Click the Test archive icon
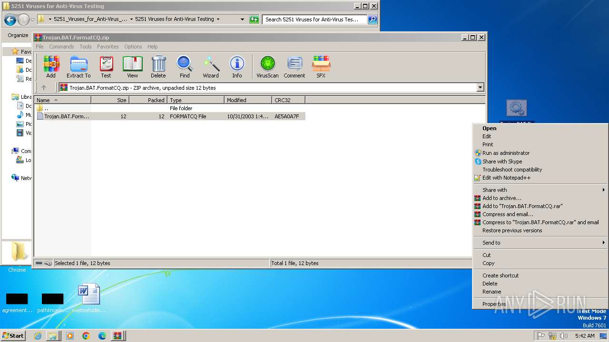The image size is (609, 342). [x=106, y=66]
